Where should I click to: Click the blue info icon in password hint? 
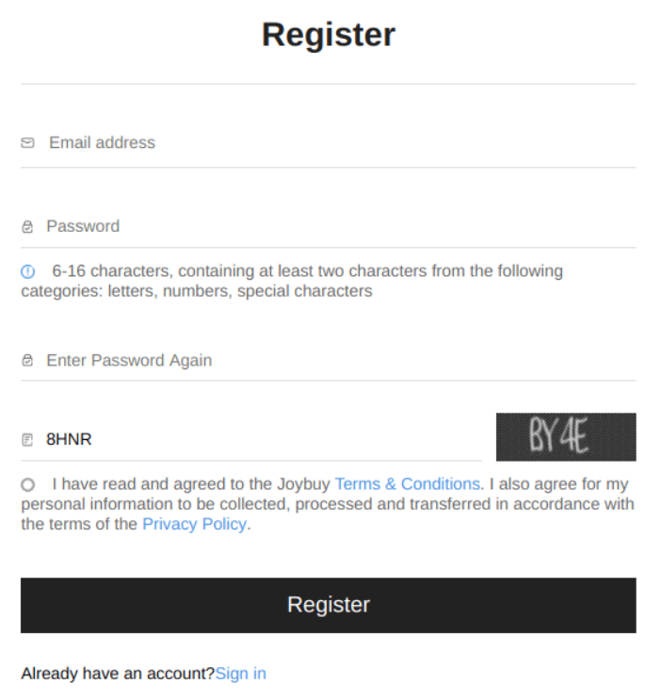coord(27,271)
